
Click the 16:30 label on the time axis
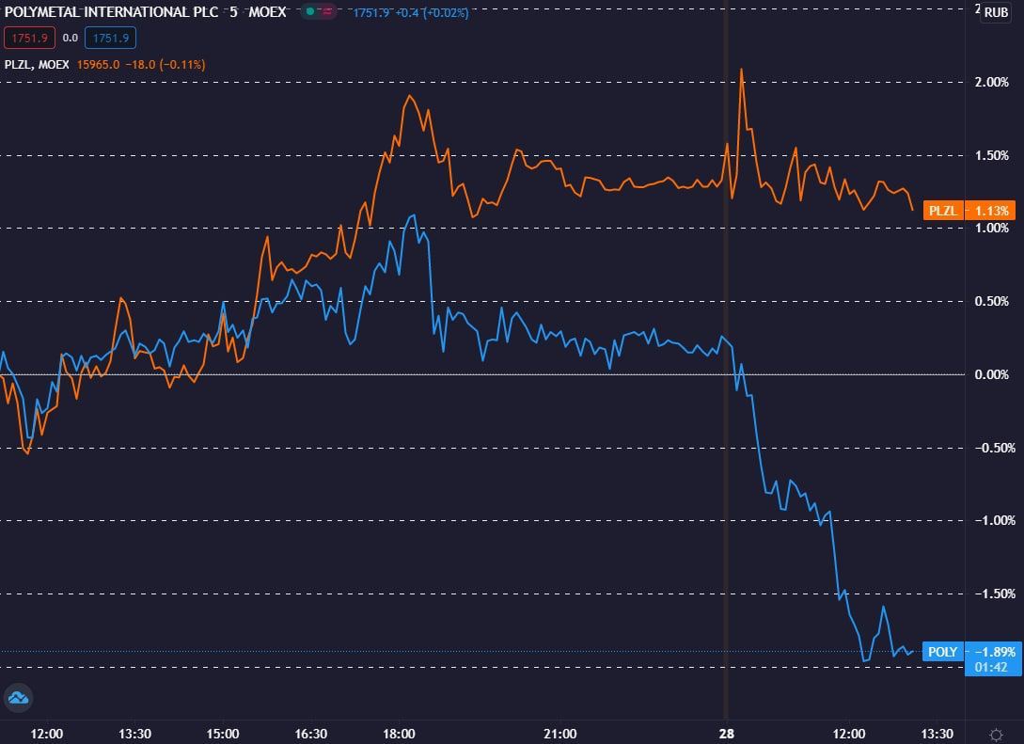(311, 734)
